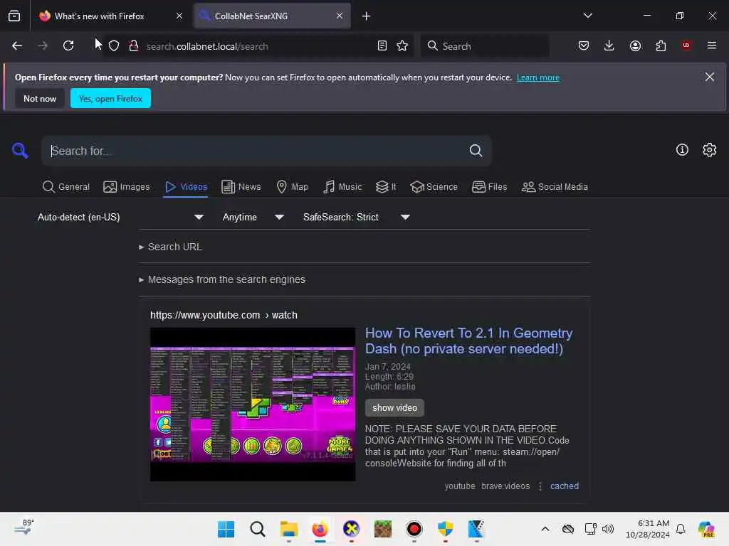Click Geometry Dash video thumbnail
This screenshot has width=729, height=546.
(253, 405)
